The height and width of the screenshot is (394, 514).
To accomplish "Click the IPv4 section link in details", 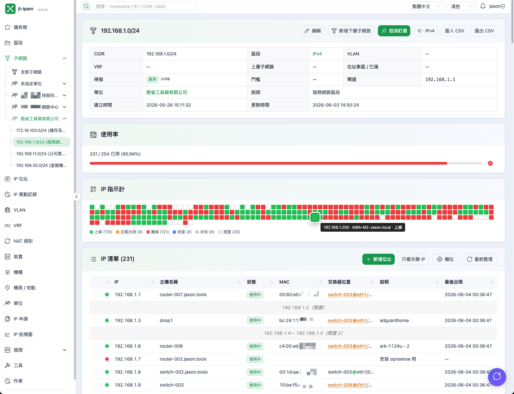I will [x=317, y=54].
